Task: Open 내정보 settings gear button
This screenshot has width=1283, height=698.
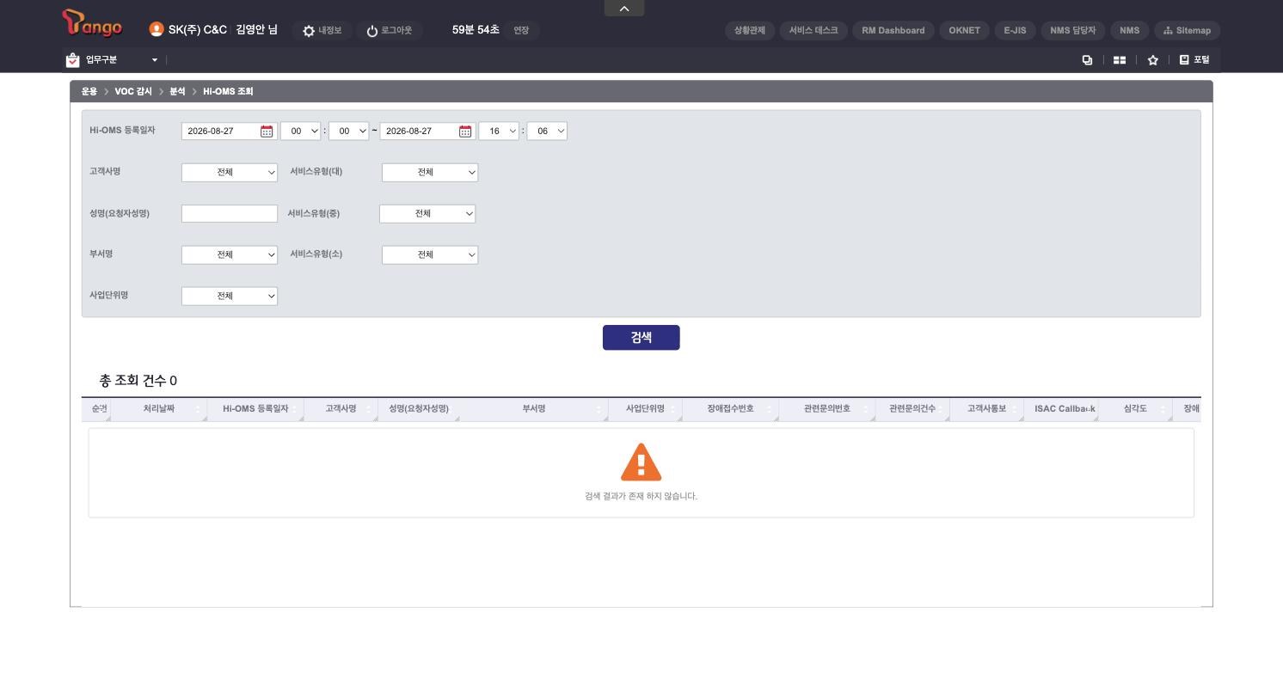Action: coord(322,31)
